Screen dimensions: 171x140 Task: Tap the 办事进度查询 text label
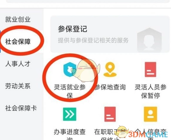pos(70,134)
